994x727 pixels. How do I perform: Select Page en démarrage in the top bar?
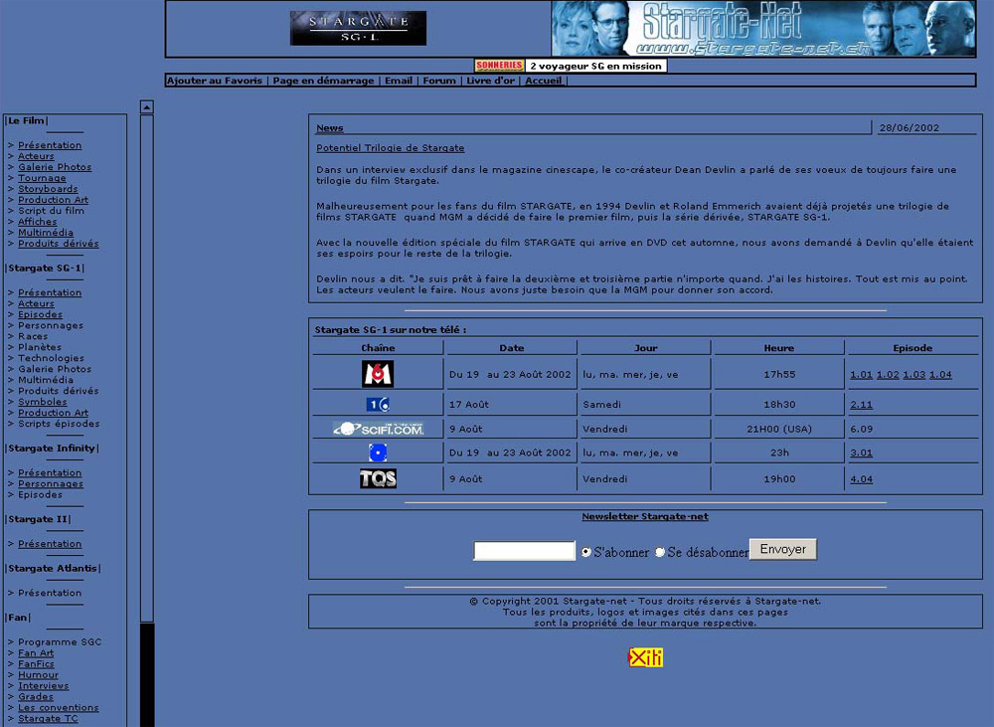(x=323, y=81)
